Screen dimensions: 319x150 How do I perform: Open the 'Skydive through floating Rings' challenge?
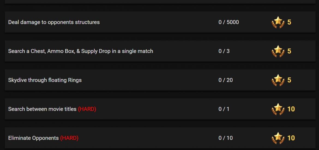(x=45, y=80)
